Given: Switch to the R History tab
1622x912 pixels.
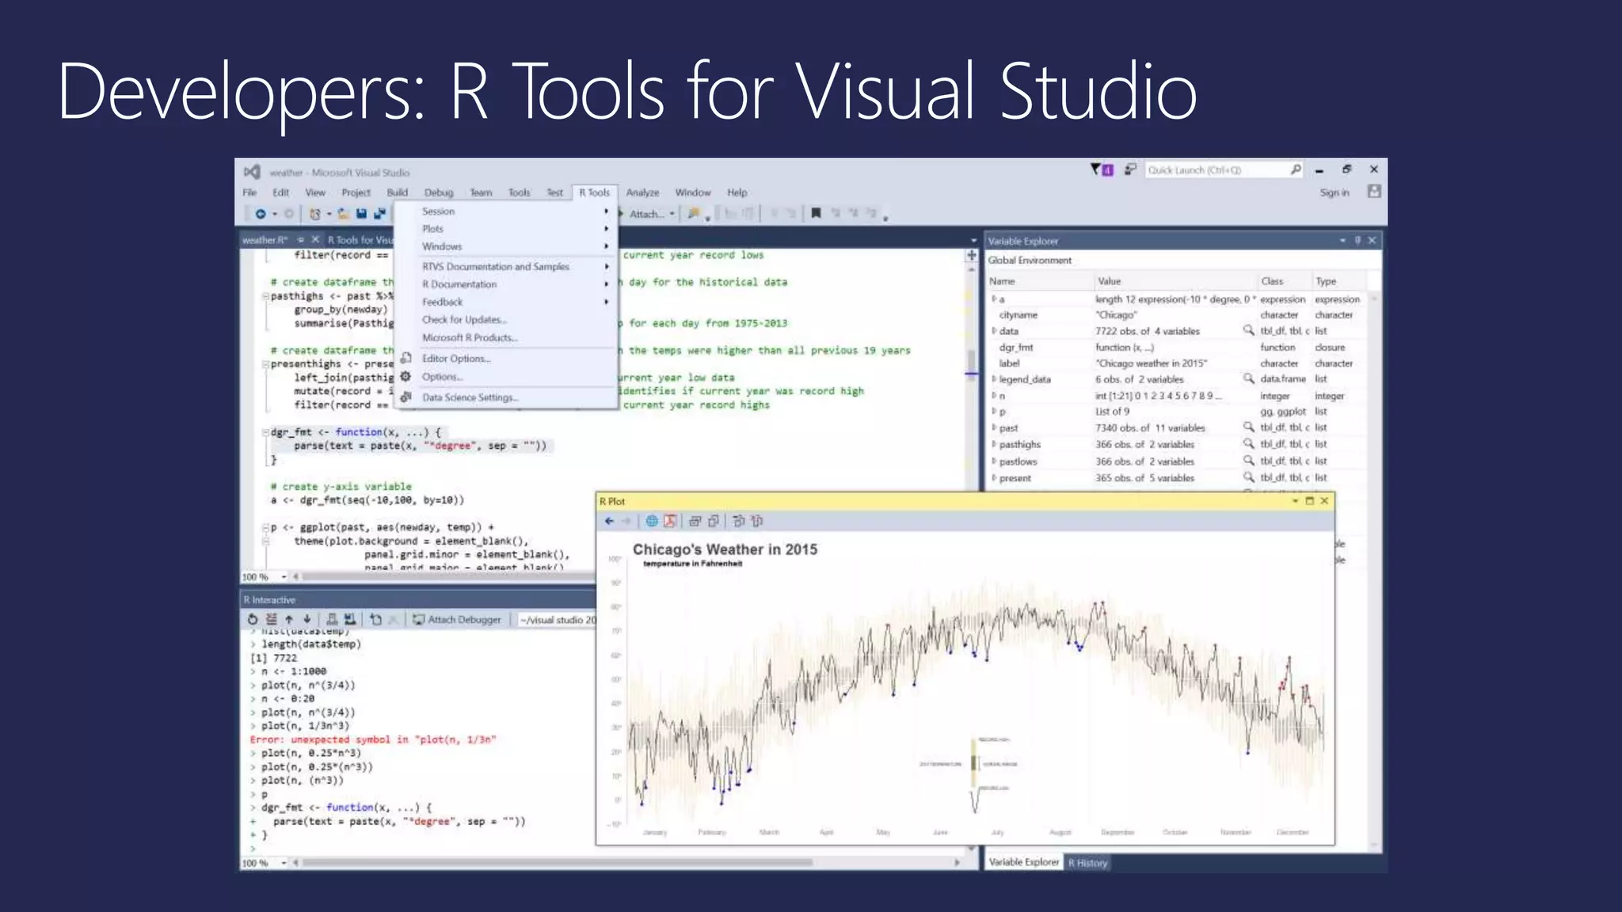Looking at the screenshot, I should point(1087,862).
